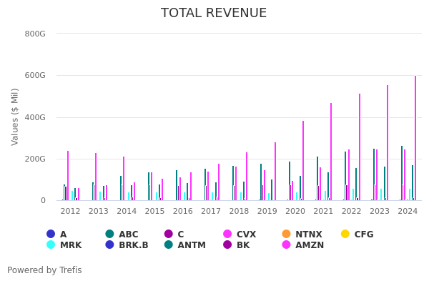Click the TOTAL REVENUE chart title
Viewport: 429px width, 286px height.
point(214,14)
